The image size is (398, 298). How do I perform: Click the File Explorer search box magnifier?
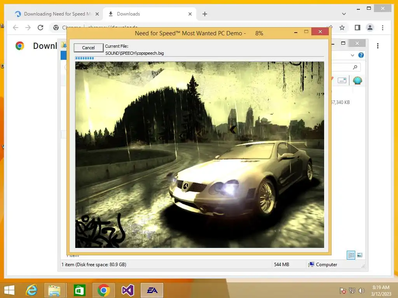[355, 67]
